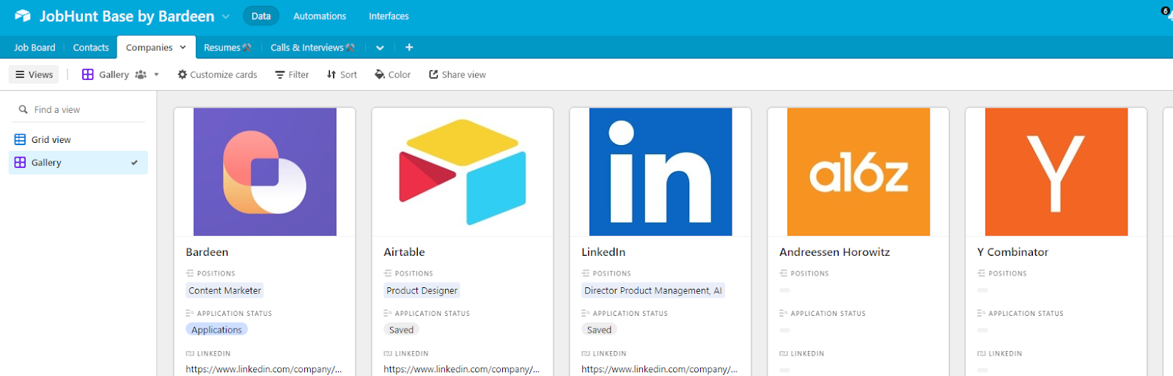Image resolution: width=1173 pixels, height=376 pixels.
Task: Open the Bardeen logo thumbnail
Action: tap(265, 172)
